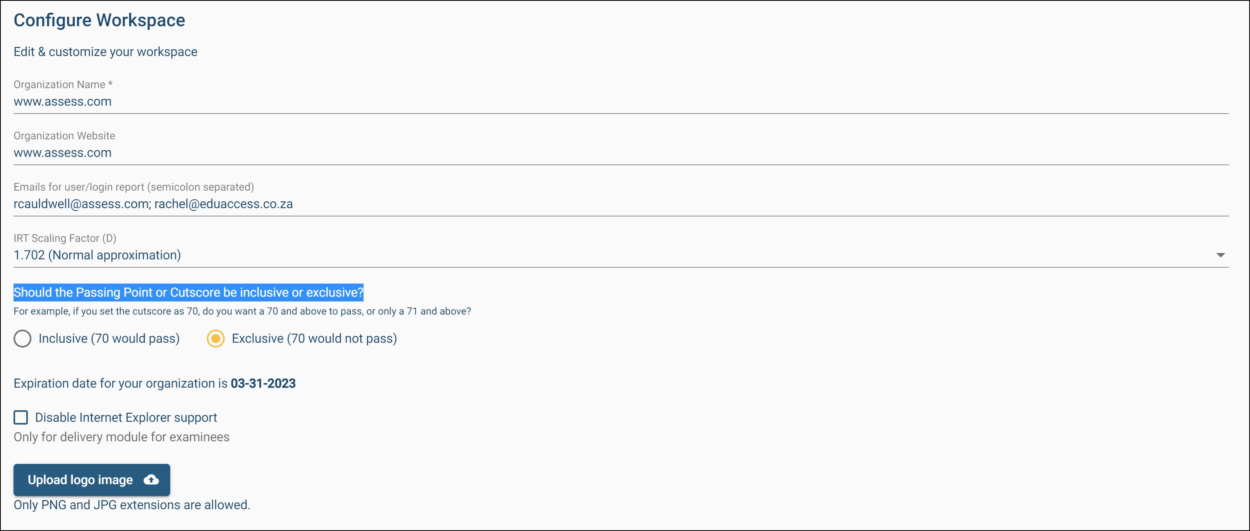This screenshot has width=1250, height=531.
Task: Open the 1.702 (Normal approximation) selection
Action: tap(97, 255)
